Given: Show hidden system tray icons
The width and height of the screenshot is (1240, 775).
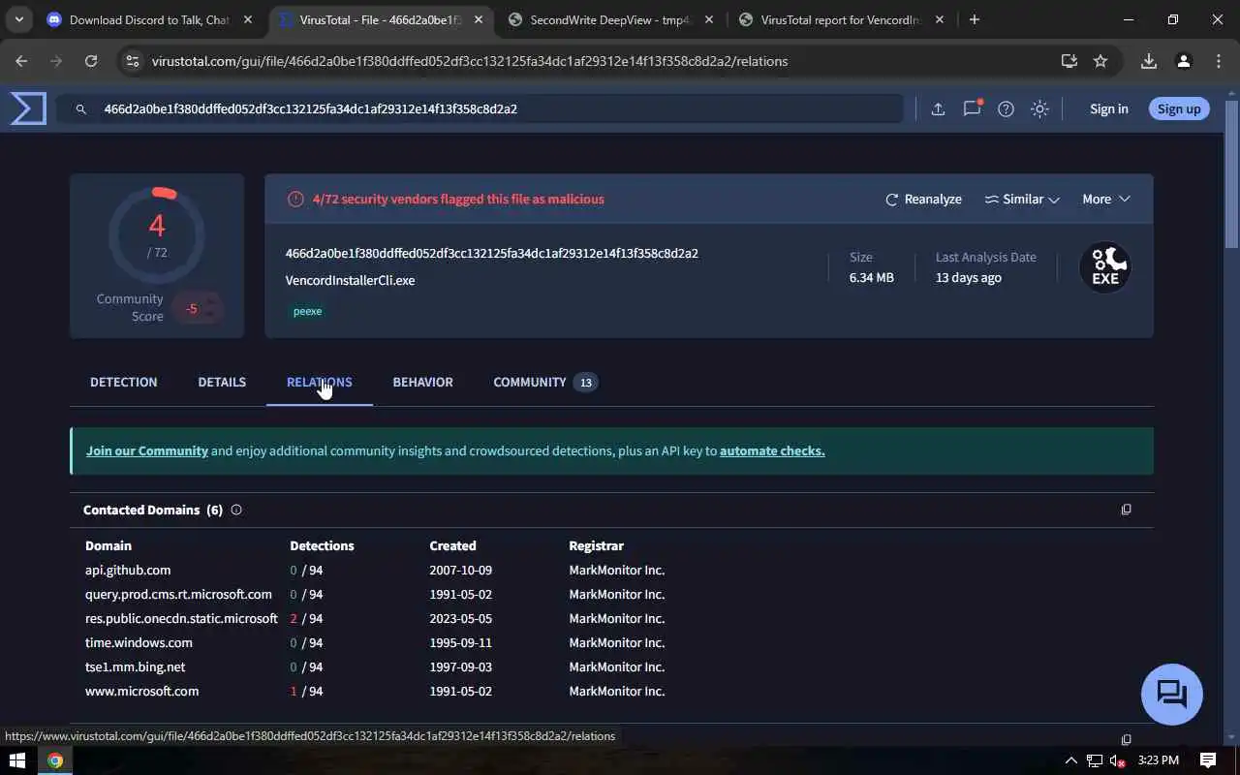Looking at the screenshot, I should click(1070, 760).
